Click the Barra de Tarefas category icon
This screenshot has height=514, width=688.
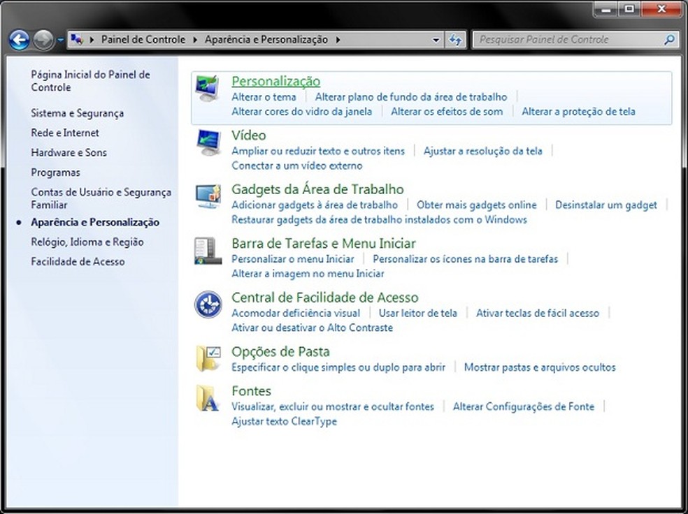(x=208, y=251)
